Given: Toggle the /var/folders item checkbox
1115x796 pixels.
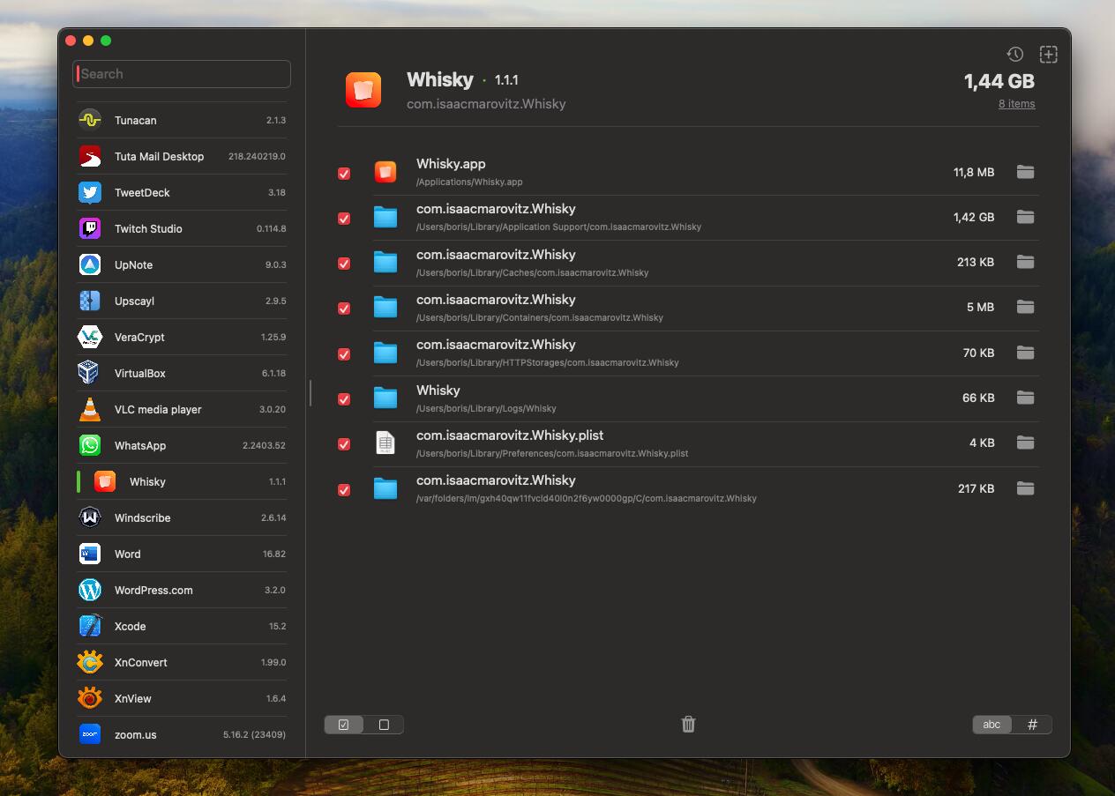Looking at the screenshot, I should [x=344, y=490].
